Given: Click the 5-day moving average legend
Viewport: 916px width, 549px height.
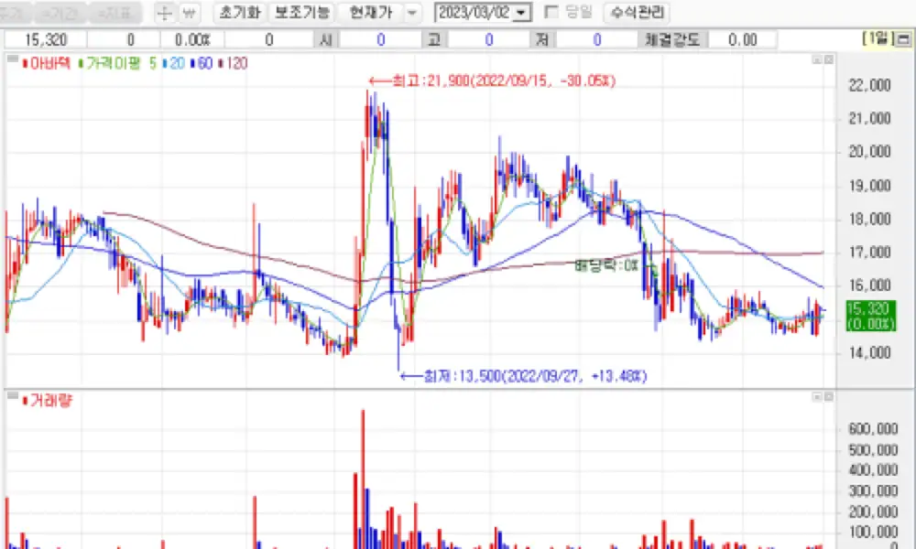Looking at the screenshot, I should 152,63.
